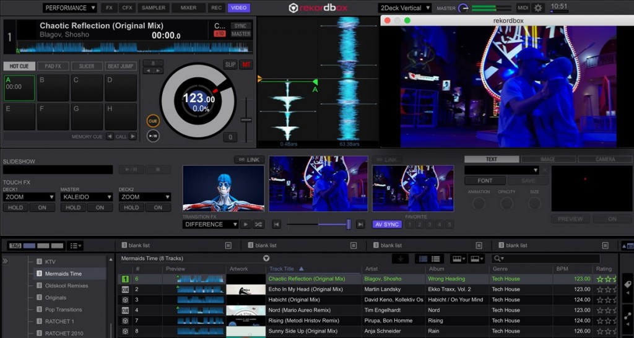Open the DECK2 touch FX ZOOM dropdown
634x338 pixels.
[x=145, y=197]
